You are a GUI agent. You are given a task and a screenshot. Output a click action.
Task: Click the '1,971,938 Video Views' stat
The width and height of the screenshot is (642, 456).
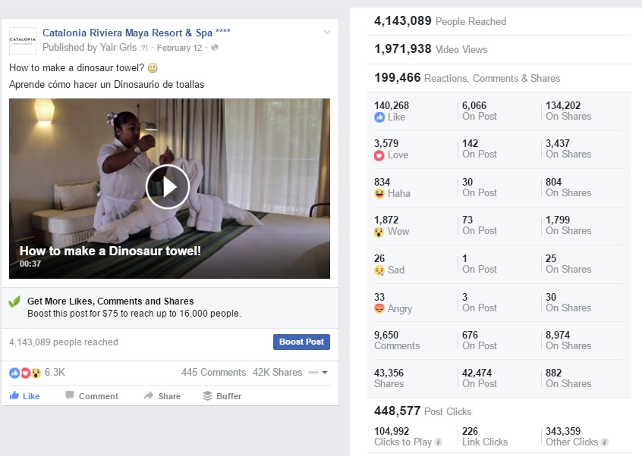[x=431, y=49]
